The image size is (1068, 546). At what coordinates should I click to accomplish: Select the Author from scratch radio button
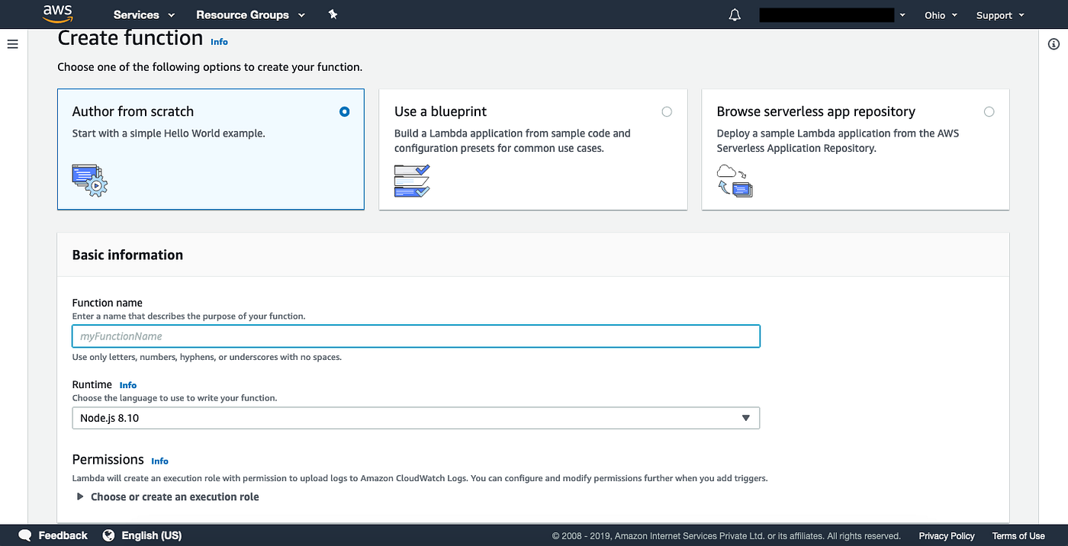345,111
